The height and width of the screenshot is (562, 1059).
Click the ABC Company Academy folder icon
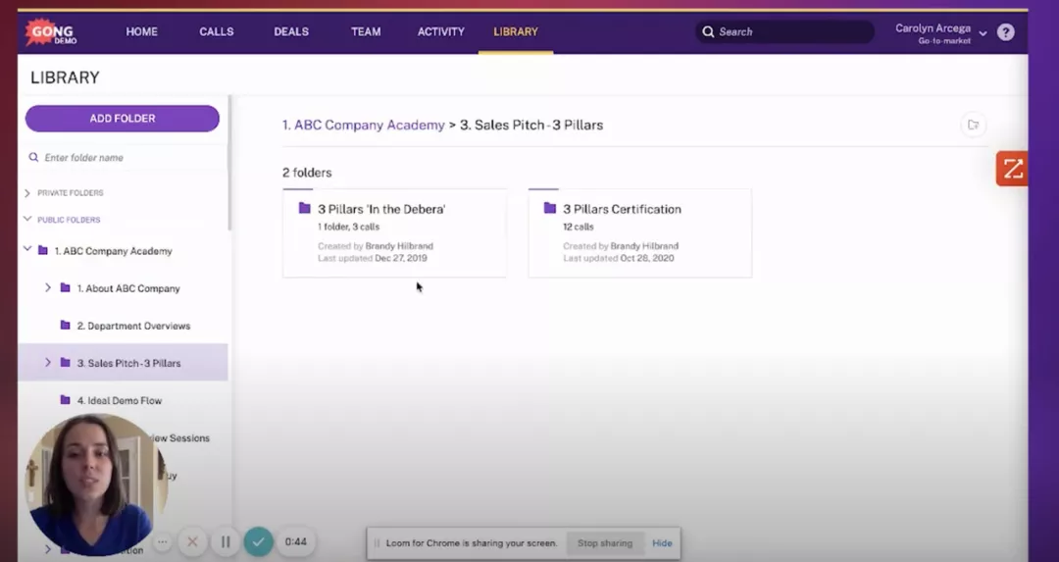(x=42, y=250)
